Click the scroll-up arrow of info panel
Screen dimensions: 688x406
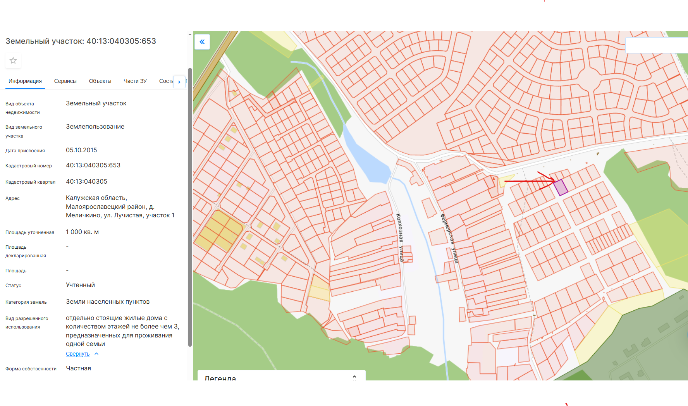190,34
